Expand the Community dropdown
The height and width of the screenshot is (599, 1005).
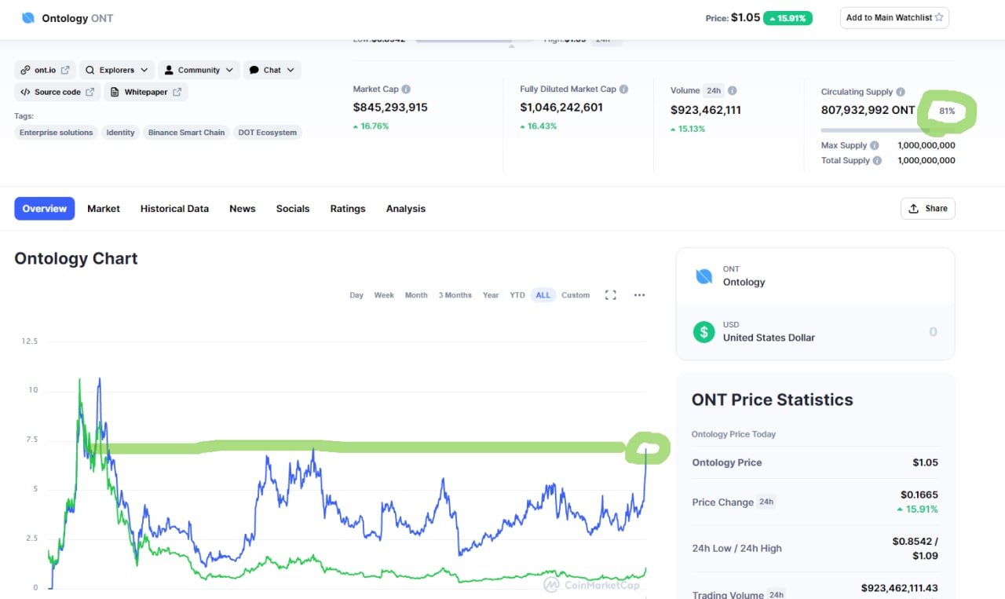point(199,70)
